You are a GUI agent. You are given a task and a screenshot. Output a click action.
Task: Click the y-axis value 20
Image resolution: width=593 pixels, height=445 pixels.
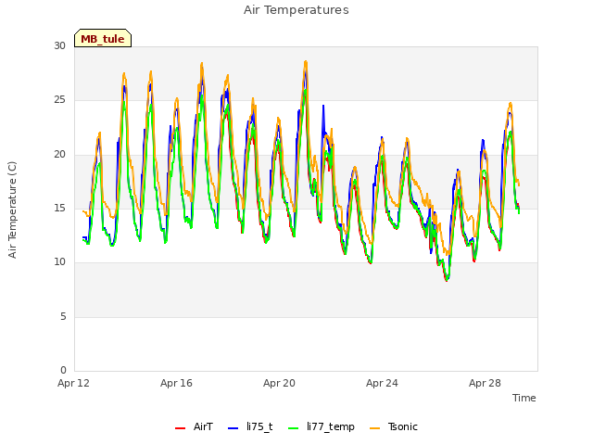59,154
